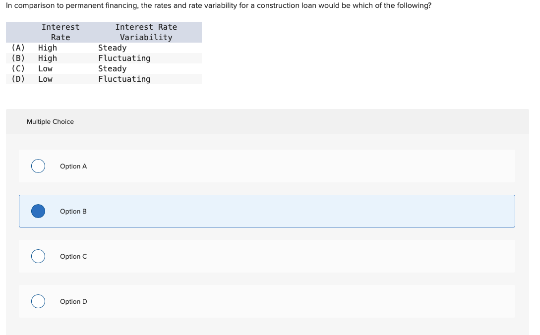Click the word Fluctuating in row (D)
540x335 pixels.
pyautogui.click(x=124, y=79)
